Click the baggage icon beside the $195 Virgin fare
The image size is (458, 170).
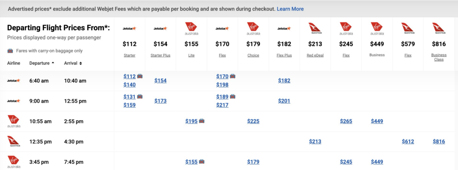point(202,121)
